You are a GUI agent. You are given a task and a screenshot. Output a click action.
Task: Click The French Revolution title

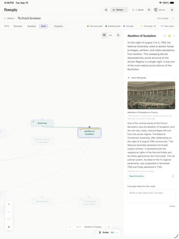pos(29,18)
